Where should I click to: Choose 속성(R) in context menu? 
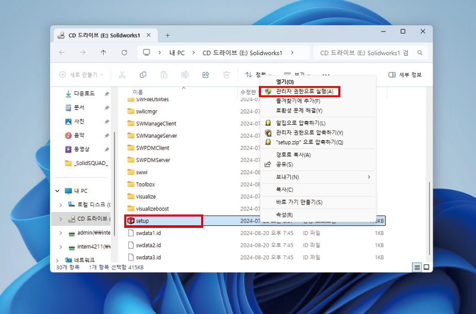318,215
